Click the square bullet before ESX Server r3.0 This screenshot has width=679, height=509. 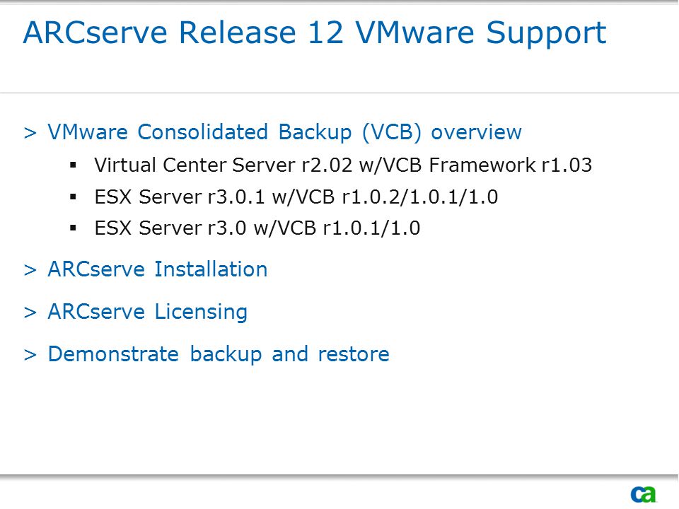point(73,228)
